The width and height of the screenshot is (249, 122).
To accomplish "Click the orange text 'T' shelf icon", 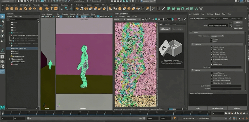I will pos(51,9).
